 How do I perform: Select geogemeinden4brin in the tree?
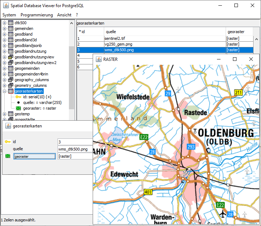coord(31,74)
